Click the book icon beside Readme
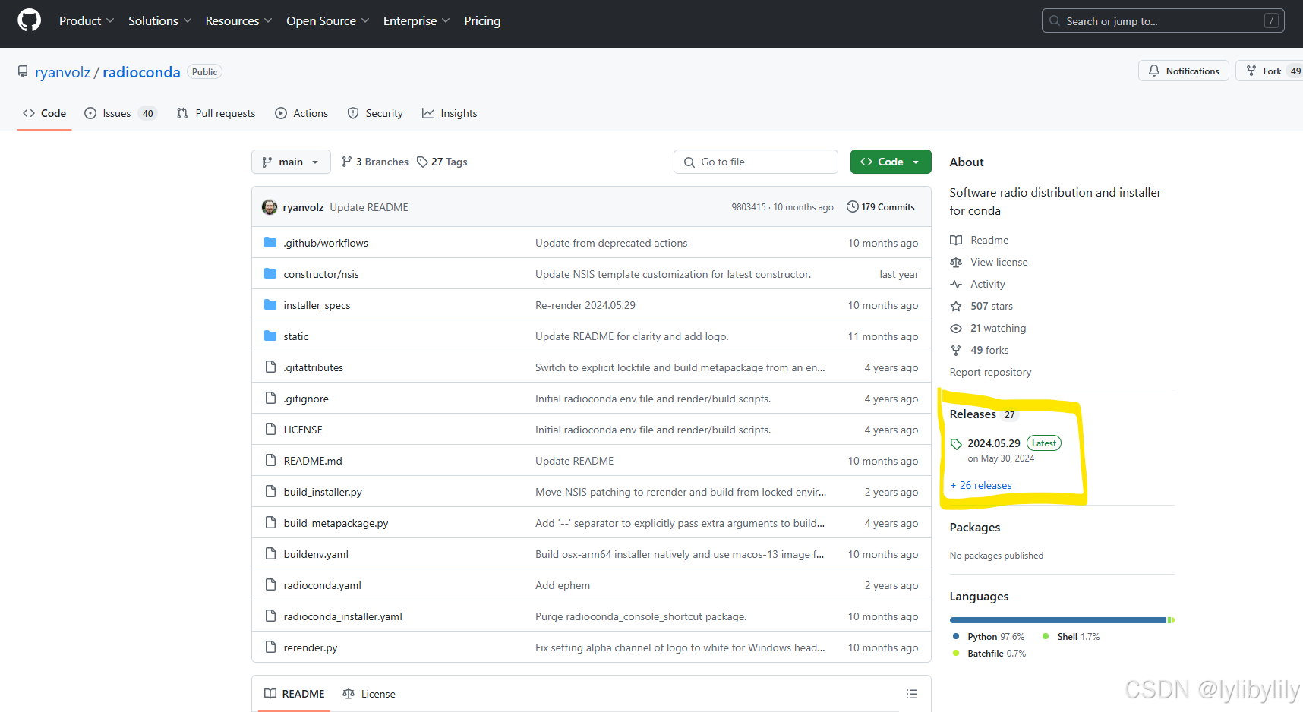Screen dimensions: 1303x712 click(956, 240)
